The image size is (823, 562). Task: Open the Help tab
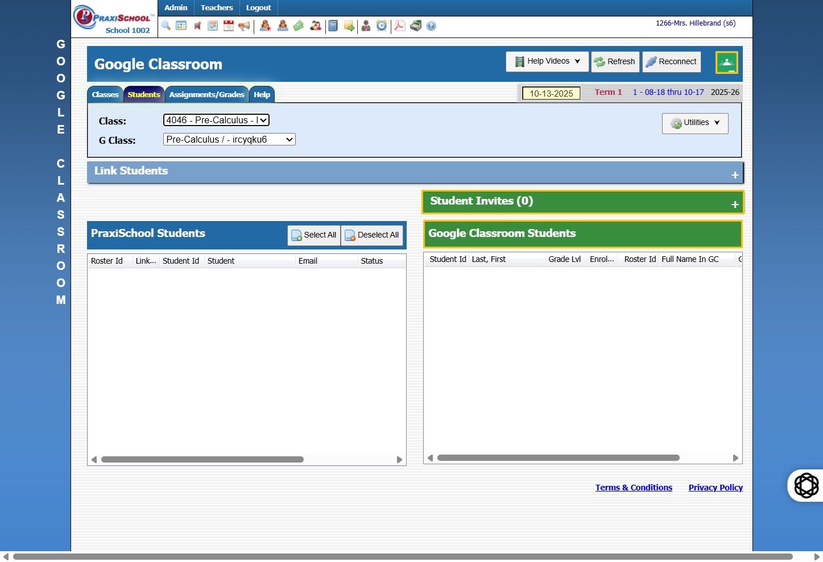coord(262,94)
